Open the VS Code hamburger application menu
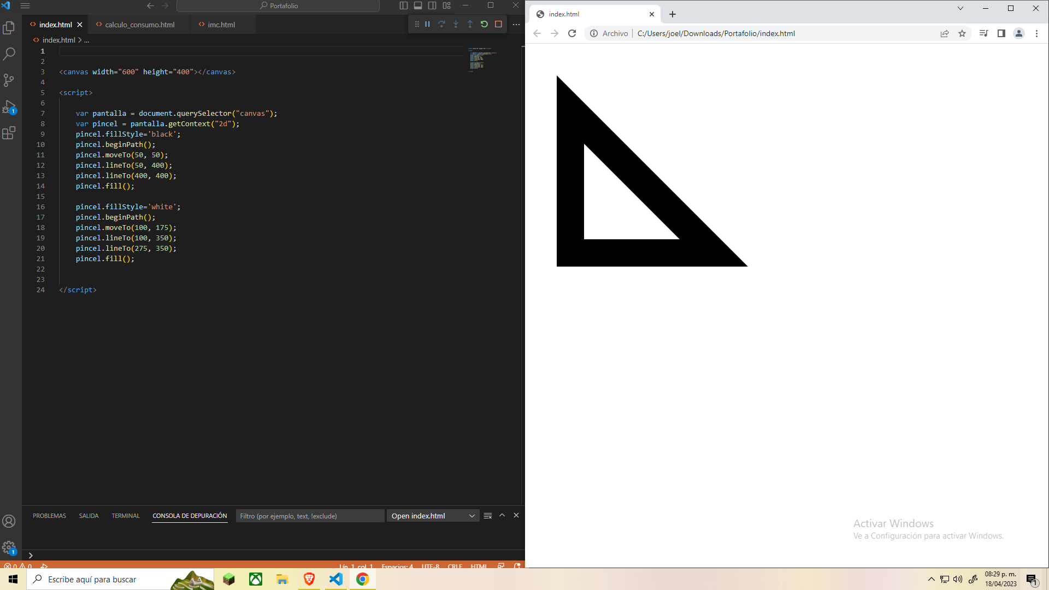The width and height of the screenshot is (1049, 590). [25, 5]
